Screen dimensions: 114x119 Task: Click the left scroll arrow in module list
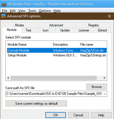[8, 78]
